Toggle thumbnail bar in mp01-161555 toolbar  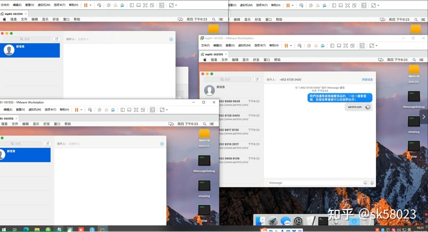(x=339, y=46)
